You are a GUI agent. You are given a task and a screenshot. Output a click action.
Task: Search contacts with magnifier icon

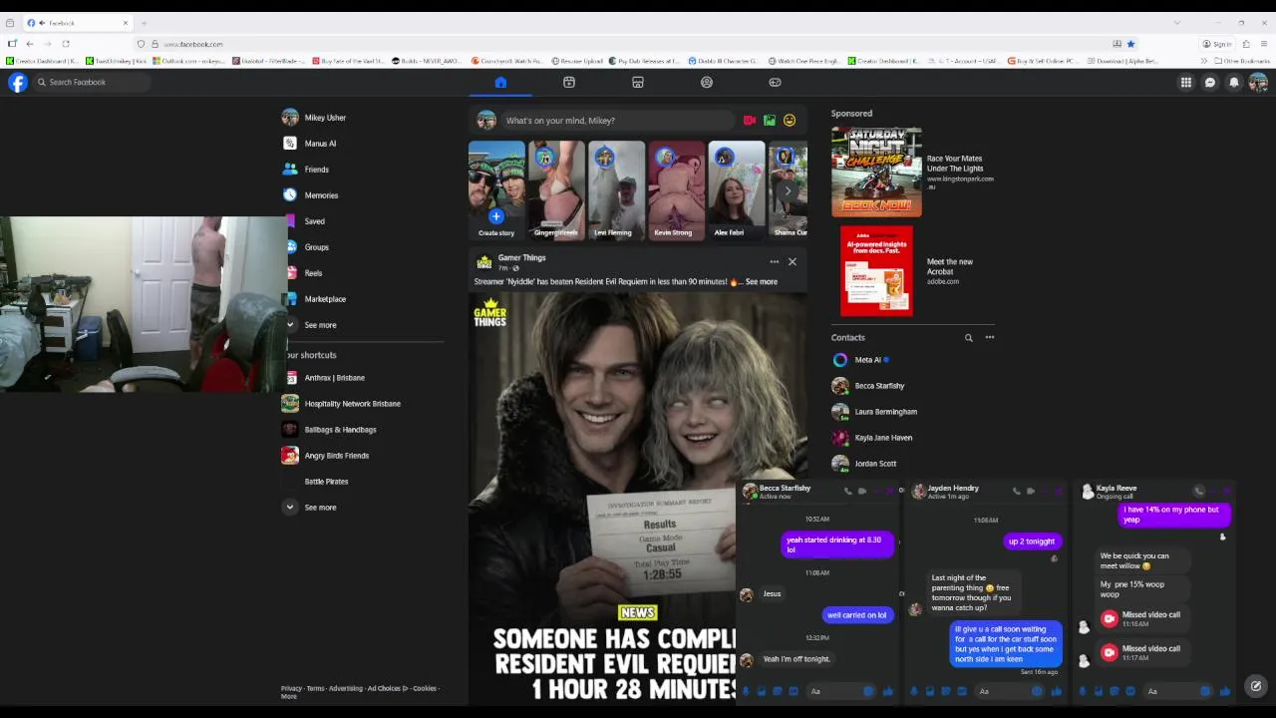pyautogui.click(x=968, y=338)
